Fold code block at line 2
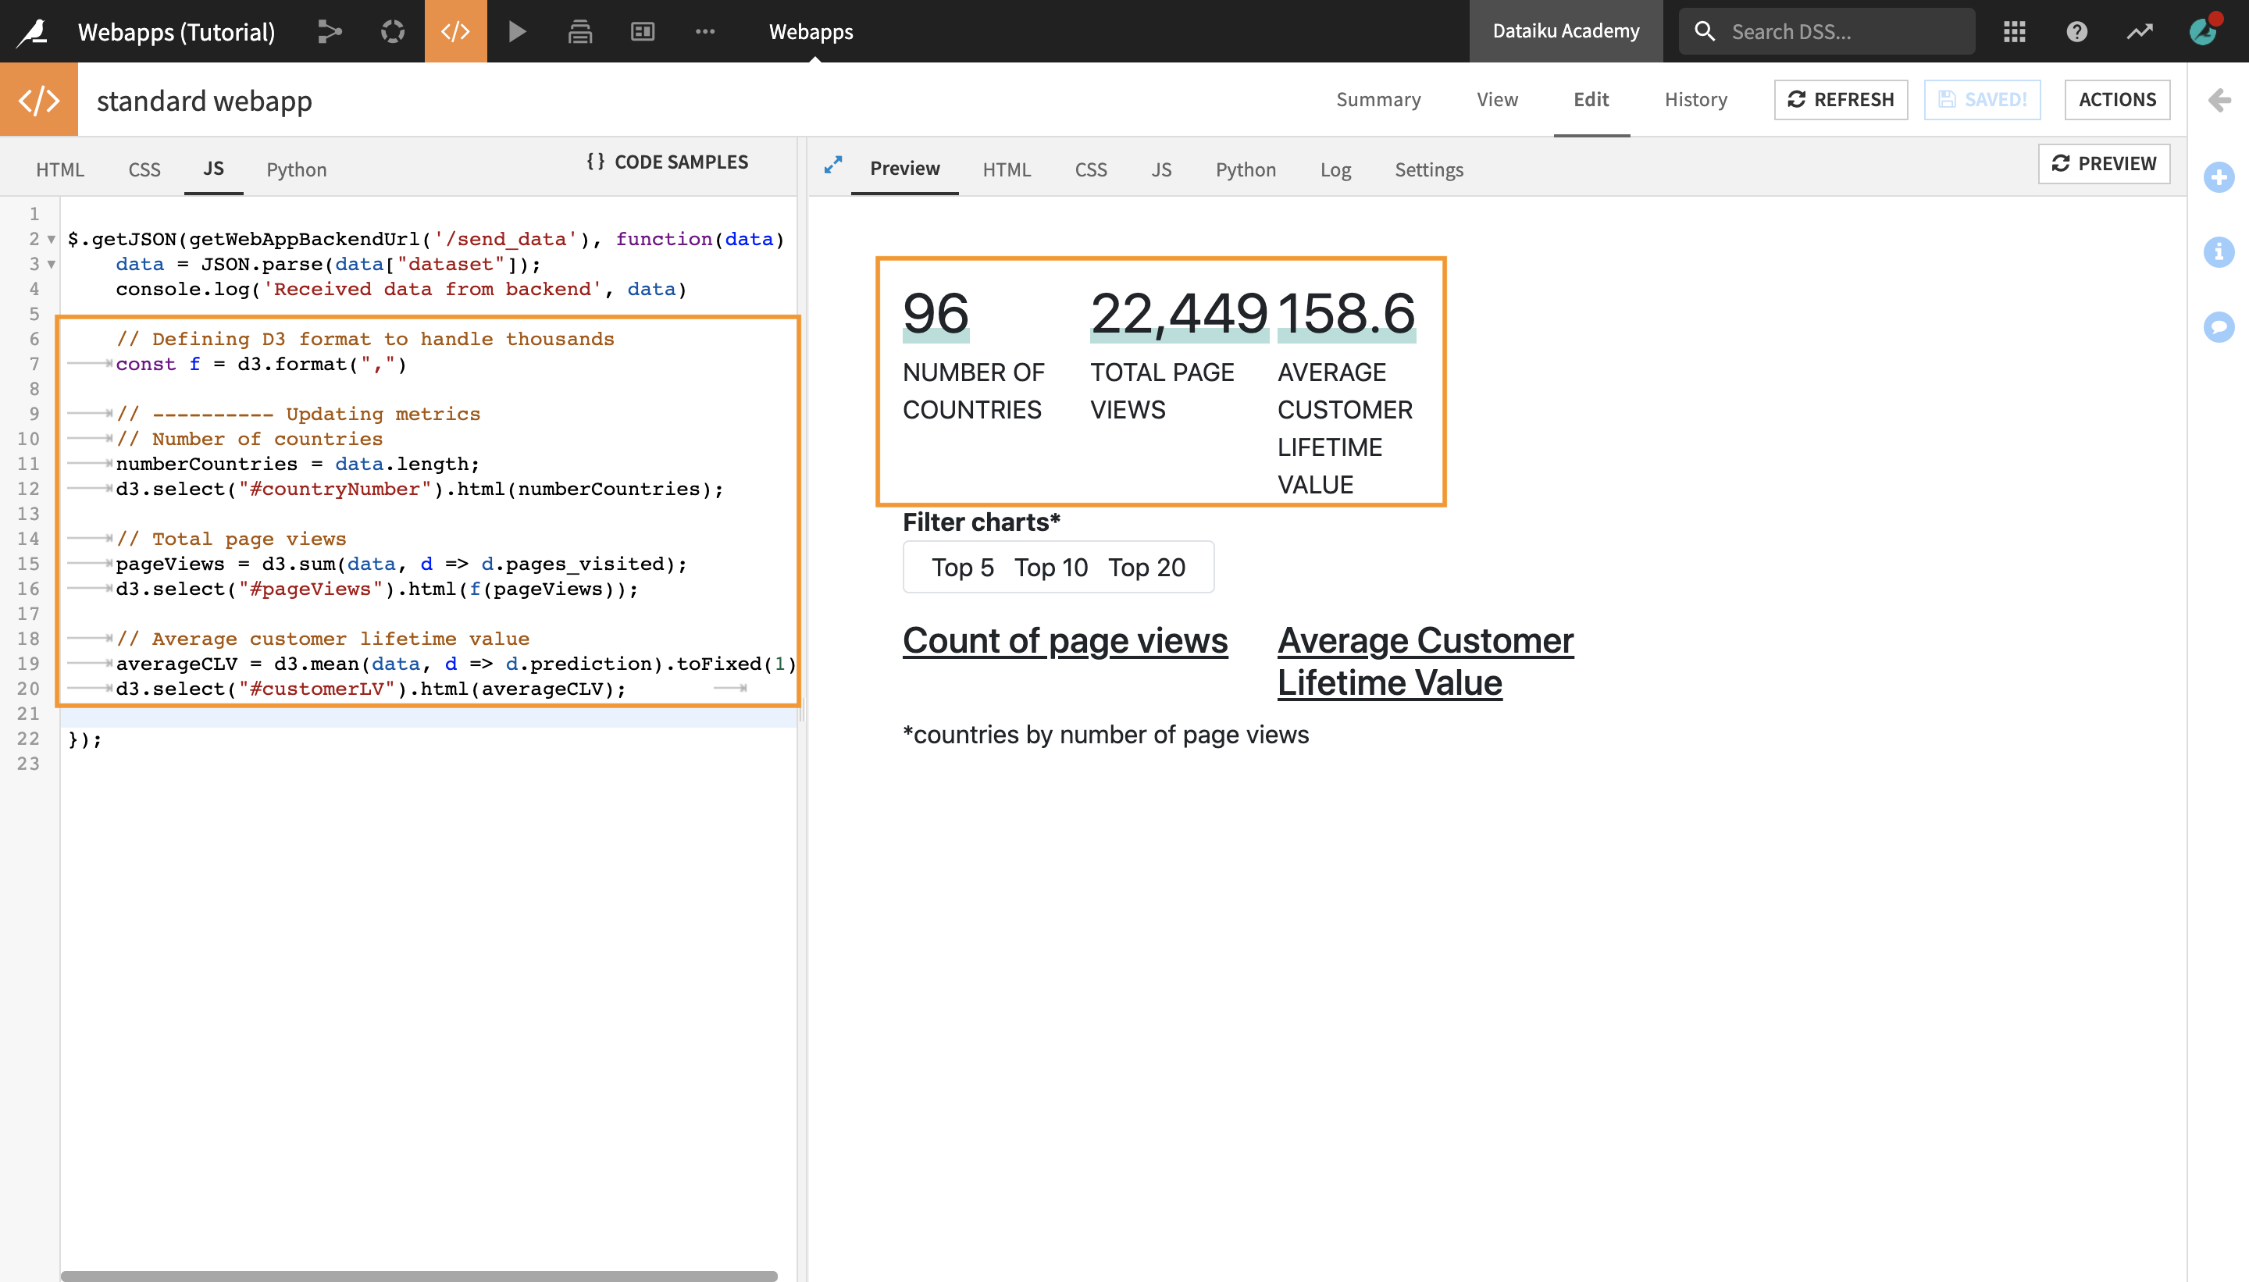The height and width of the screenshot is (1282, 2249). click(51, 240)
